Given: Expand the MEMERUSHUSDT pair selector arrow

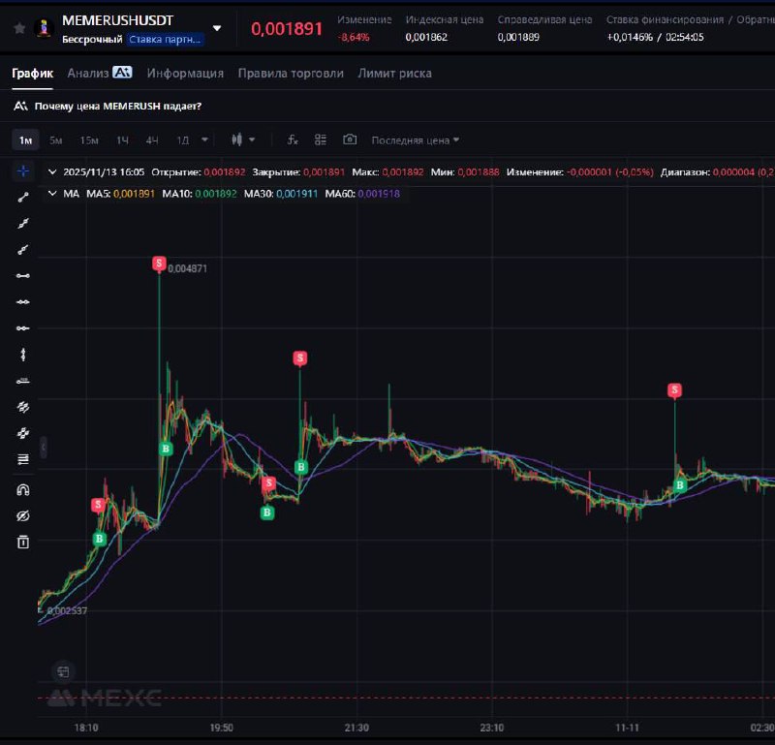Looking at the screenshot, I should coord(216,28).
